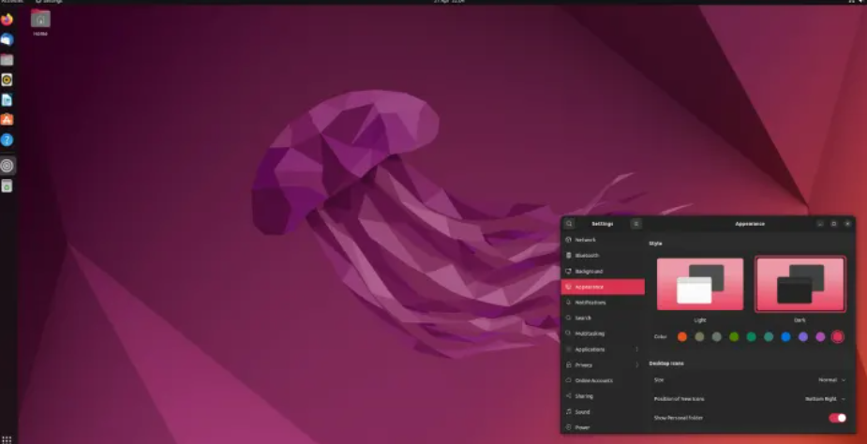Open Firefox from the dock
The width and height of the screenshot is (867, 444).
coord(7,20)
